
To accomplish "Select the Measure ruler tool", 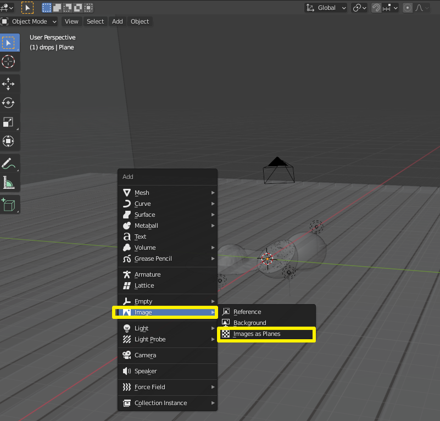I will tap(8, 182).
